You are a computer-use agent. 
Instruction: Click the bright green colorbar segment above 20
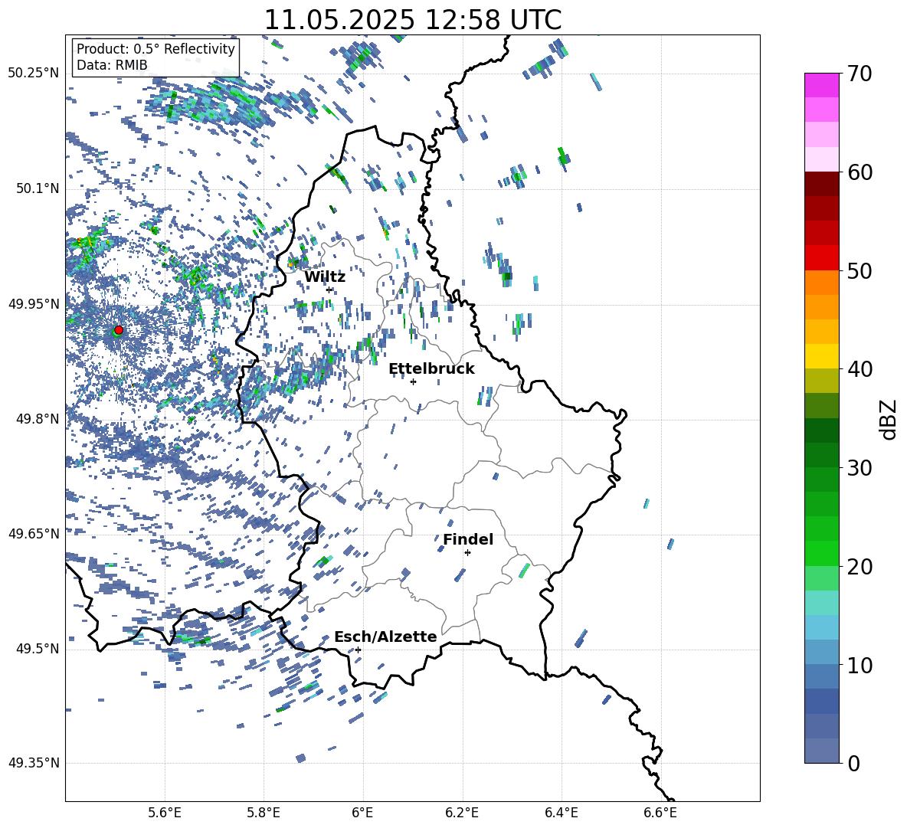click(x=821, y=553)
